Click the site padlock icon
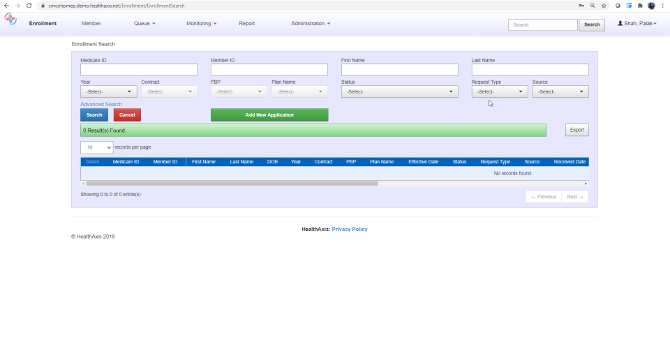 click(x=43, y=6)
